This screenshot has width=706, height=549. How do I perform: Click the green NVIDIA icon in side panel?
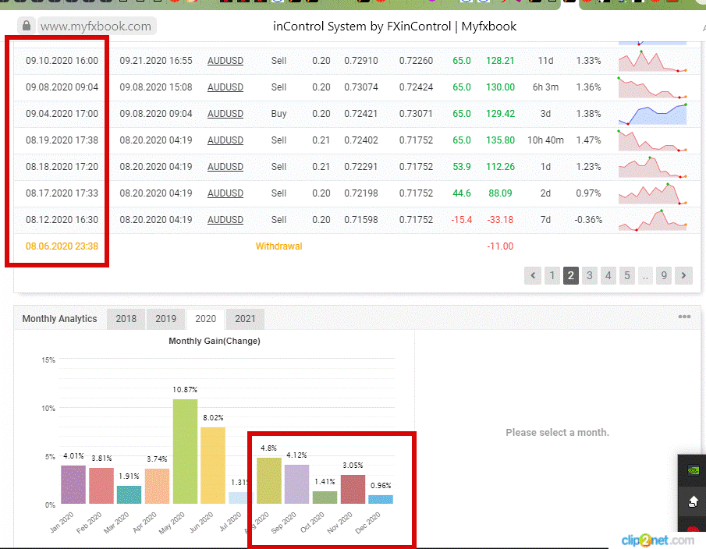[x=694, y=471]
